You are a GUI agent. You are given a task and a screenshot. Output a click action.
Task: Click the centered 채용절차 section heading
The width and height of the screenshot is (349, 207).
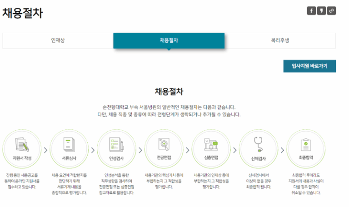pyautogui.click(x=169, y=92)
